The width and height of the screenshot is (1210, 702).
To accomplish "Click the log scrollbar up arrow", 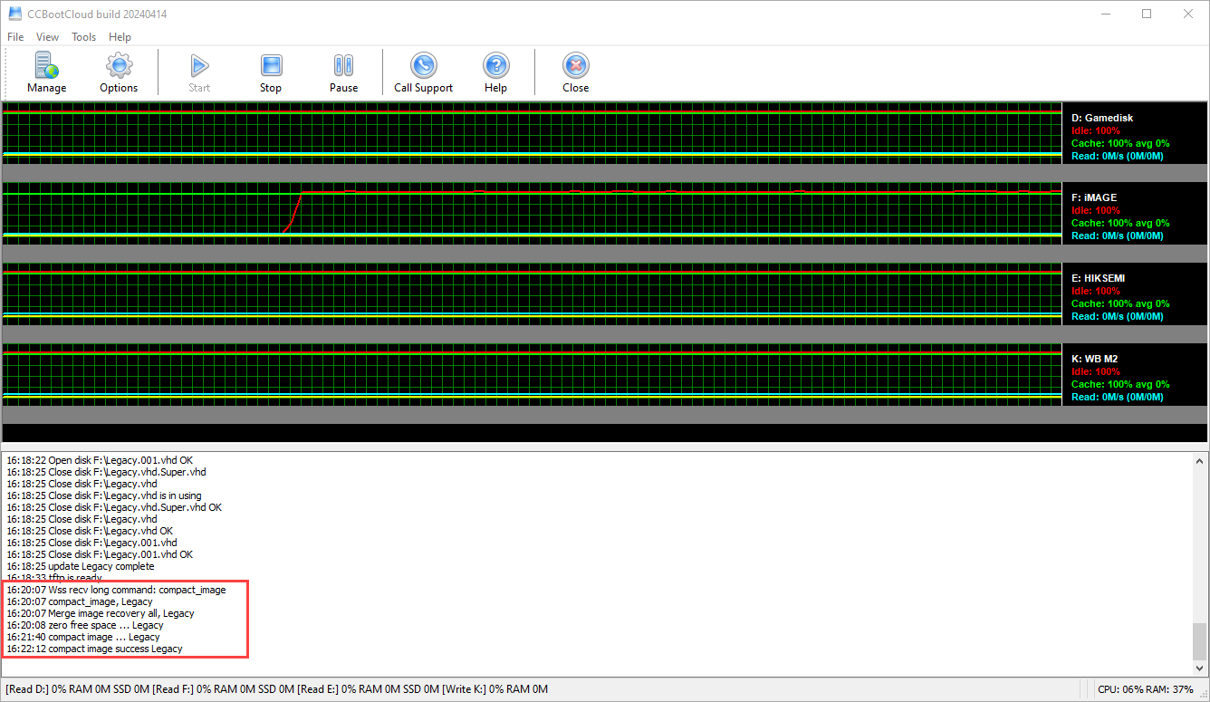I will pos(1201,459).
